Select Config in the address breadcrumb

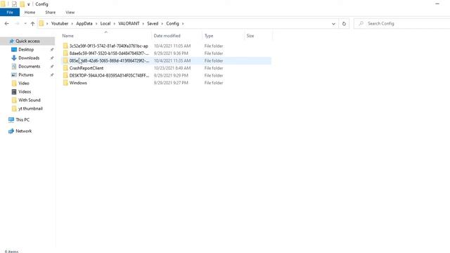tap(172, 23)
